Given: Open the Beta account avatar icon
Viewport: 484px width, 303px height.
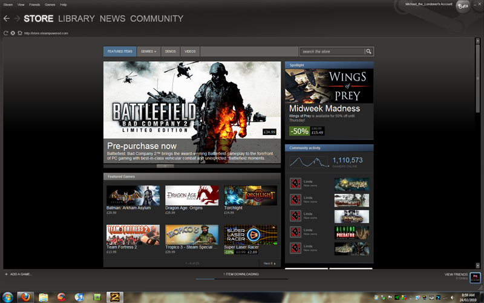Looking at the screenshot, I should [x=463, y=6].
